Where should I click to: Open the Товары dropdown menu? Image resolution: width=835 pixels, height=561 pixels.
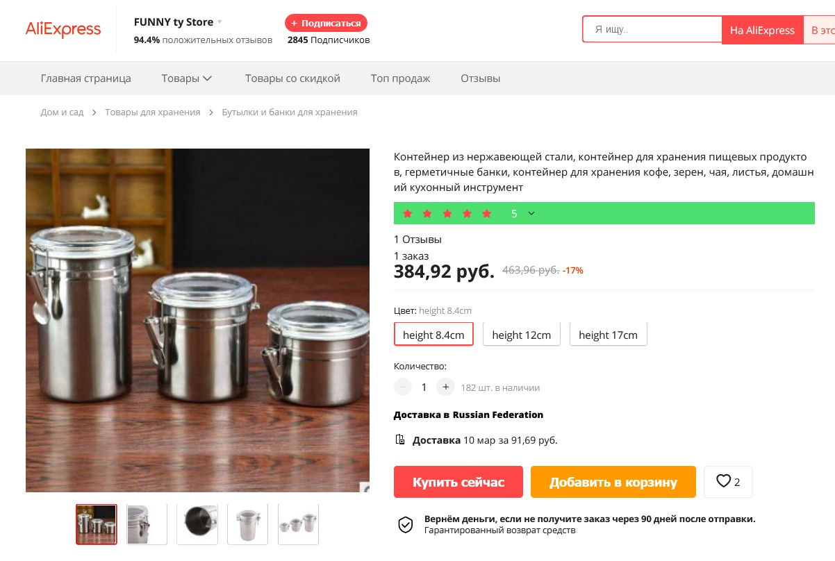pyautogui.click(x=186, y=78)
